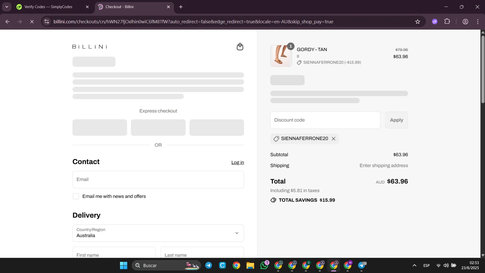This screenshot has width=485, height=273.
Task: Open the GORDY - TAN product thumbnail
Action: [x=281, y=56]
